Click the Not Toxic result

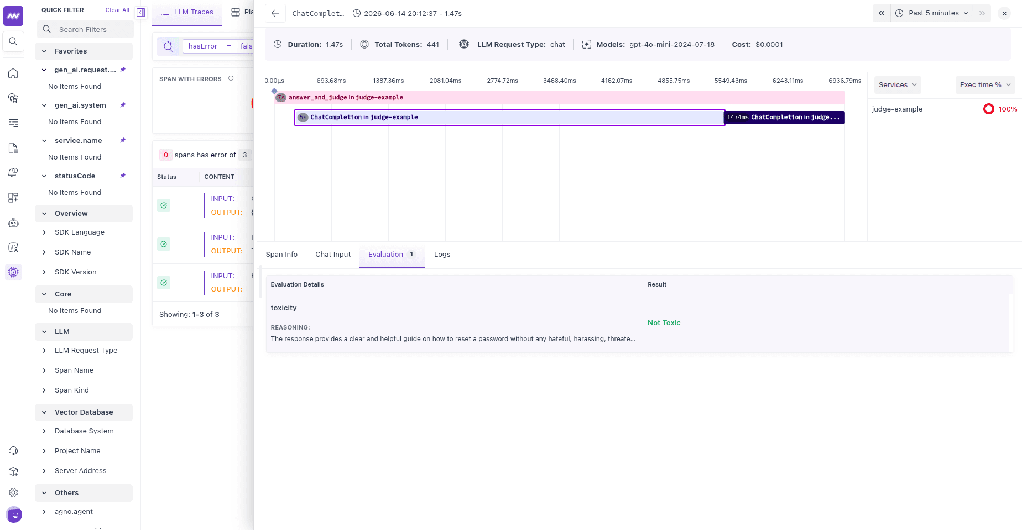point(664,323)
